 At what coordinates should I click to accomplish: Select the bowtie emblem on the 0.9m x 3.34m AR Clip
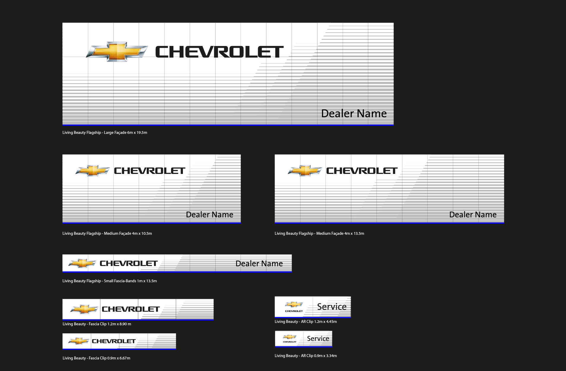pos(290,337)
